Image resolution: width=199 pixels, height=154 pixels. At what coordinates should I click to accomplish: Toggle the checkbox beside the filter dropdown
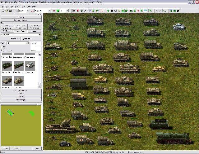[2, 35]
